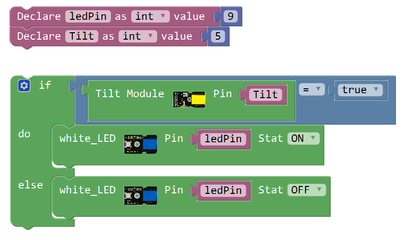The image size is (406, 240).
Task: Click the gear icon on the if block
Action: (x=24, y=85)
